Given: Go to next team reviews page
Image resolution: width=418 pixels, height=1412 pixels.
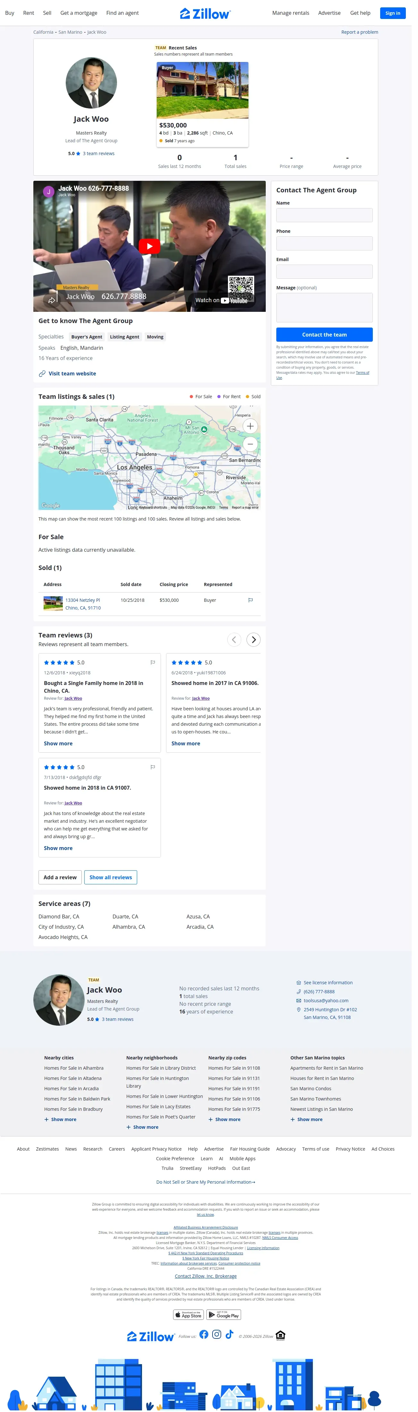Looking at the screenshot, I should point(253,640).
